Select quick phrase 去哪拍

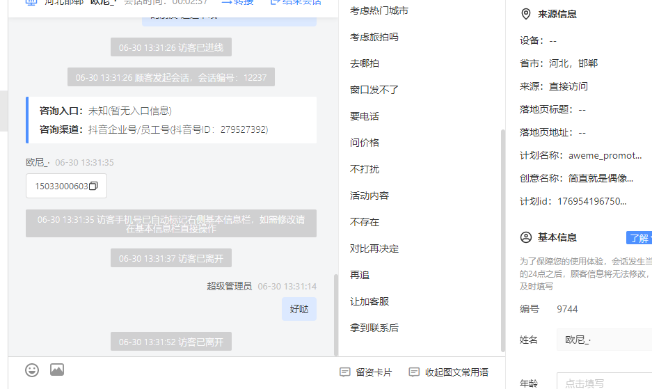364,63
